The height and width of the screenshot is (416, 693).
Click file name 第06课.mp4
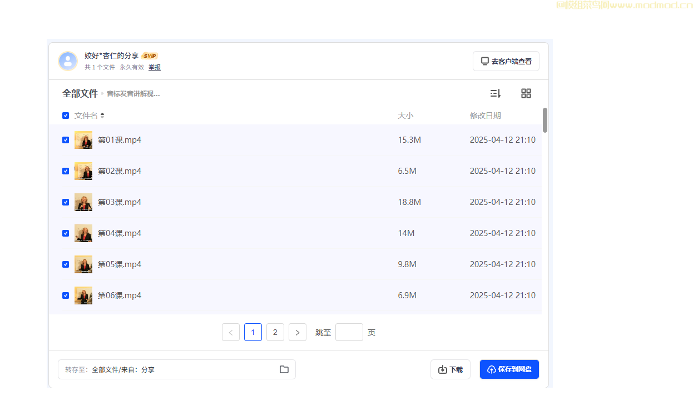[x=120, y=295]
